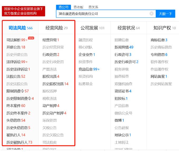Open 历史股权出质 14 entries

coord(55,84)
